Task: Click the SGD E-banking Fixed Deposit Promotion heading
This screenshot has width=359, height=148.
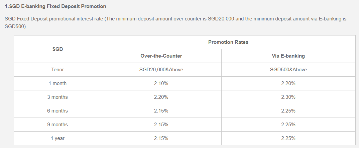Action: coord(55,6)
